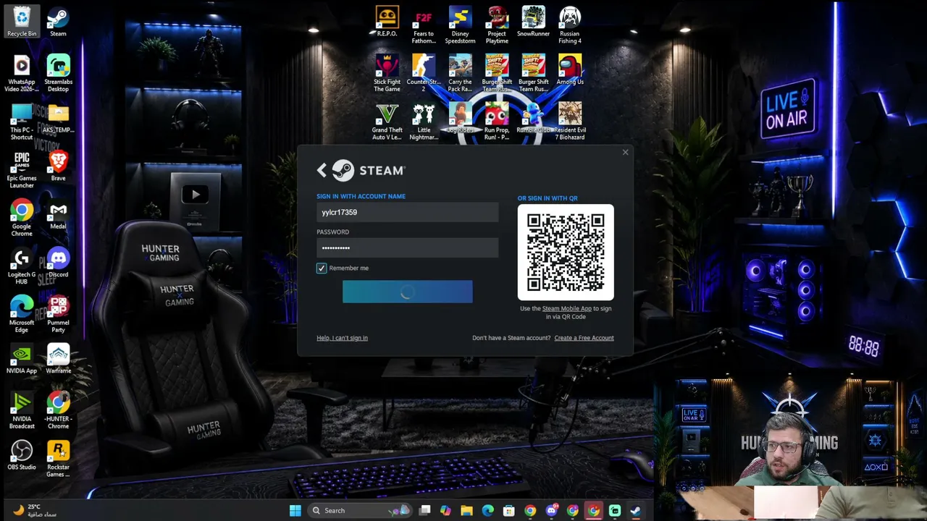The width and height of the screenshot is (927, 521).
Task: Select the Discord desktop shortcut
Action: 58,263
